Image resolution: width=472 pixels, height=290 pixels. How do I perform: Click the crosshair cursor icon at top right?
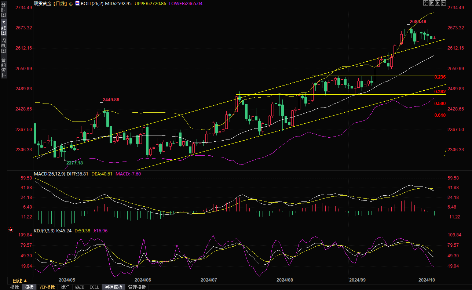(425, 3)
